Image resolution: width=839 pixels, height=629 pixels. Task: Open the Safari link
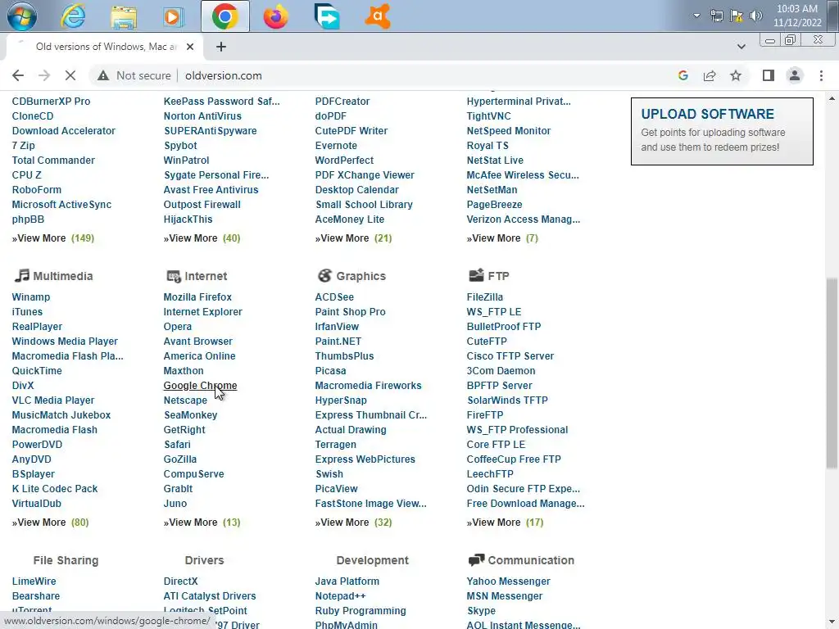(177, 445)
